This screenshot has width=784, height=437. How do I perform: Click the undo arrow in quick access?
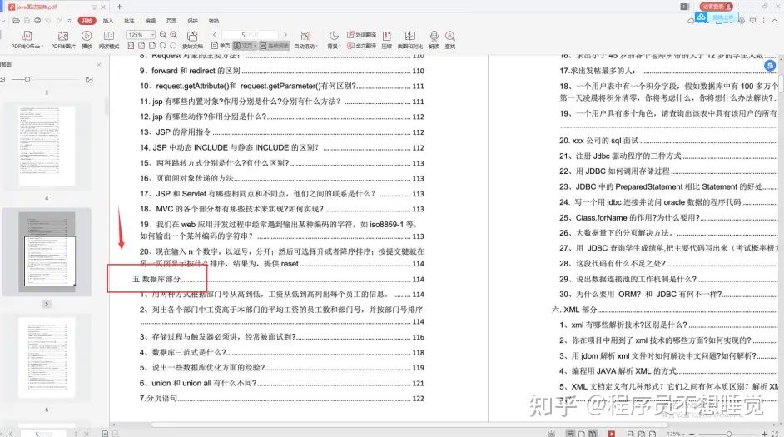(x=48, y=21)
